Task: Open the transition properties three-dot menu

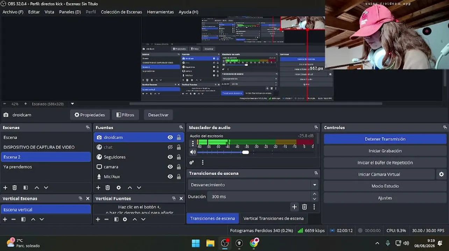Action: tap(314, 207)
